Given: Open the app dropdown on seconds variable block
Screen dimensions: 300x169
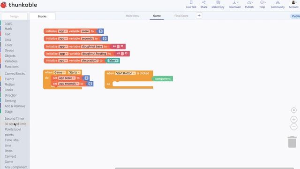Looking at the screenshot, I should (x=63, y=38).
